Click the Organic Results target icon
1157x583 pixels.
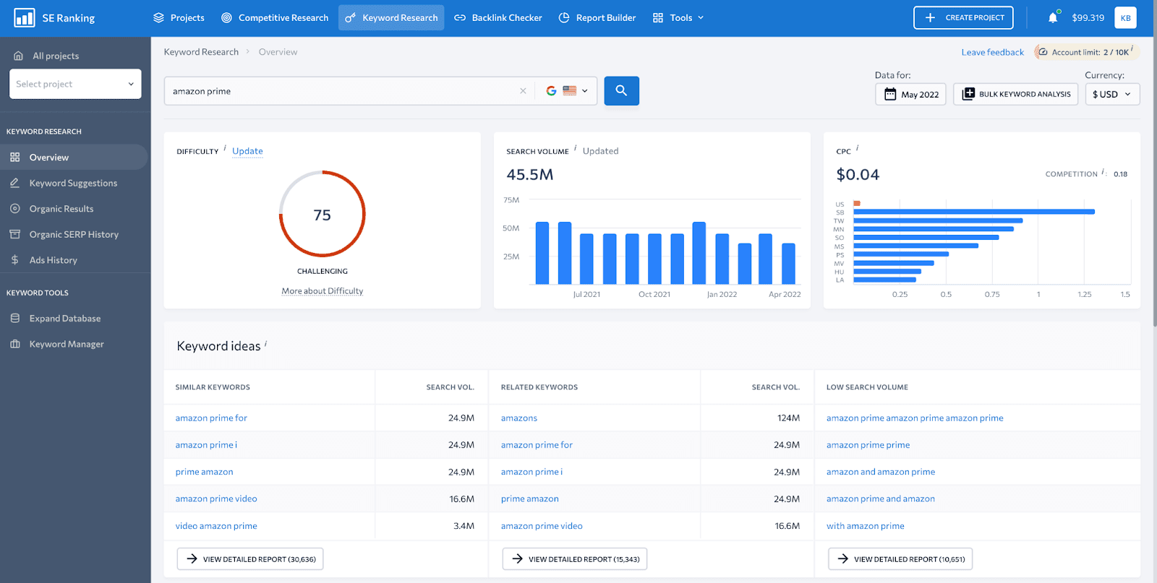tap(15, 209)
